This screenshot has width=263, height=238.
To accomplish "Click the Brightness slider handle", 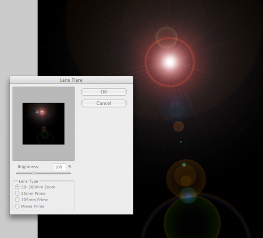I will pyautogui.click(x=34, y=173).
